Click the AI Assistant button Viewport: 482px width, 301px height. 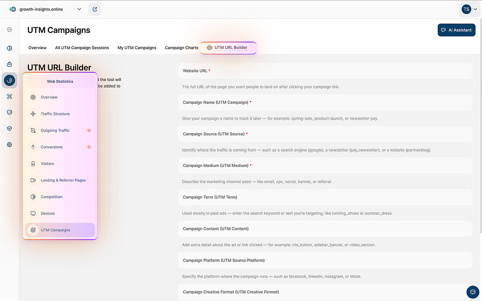457,30
